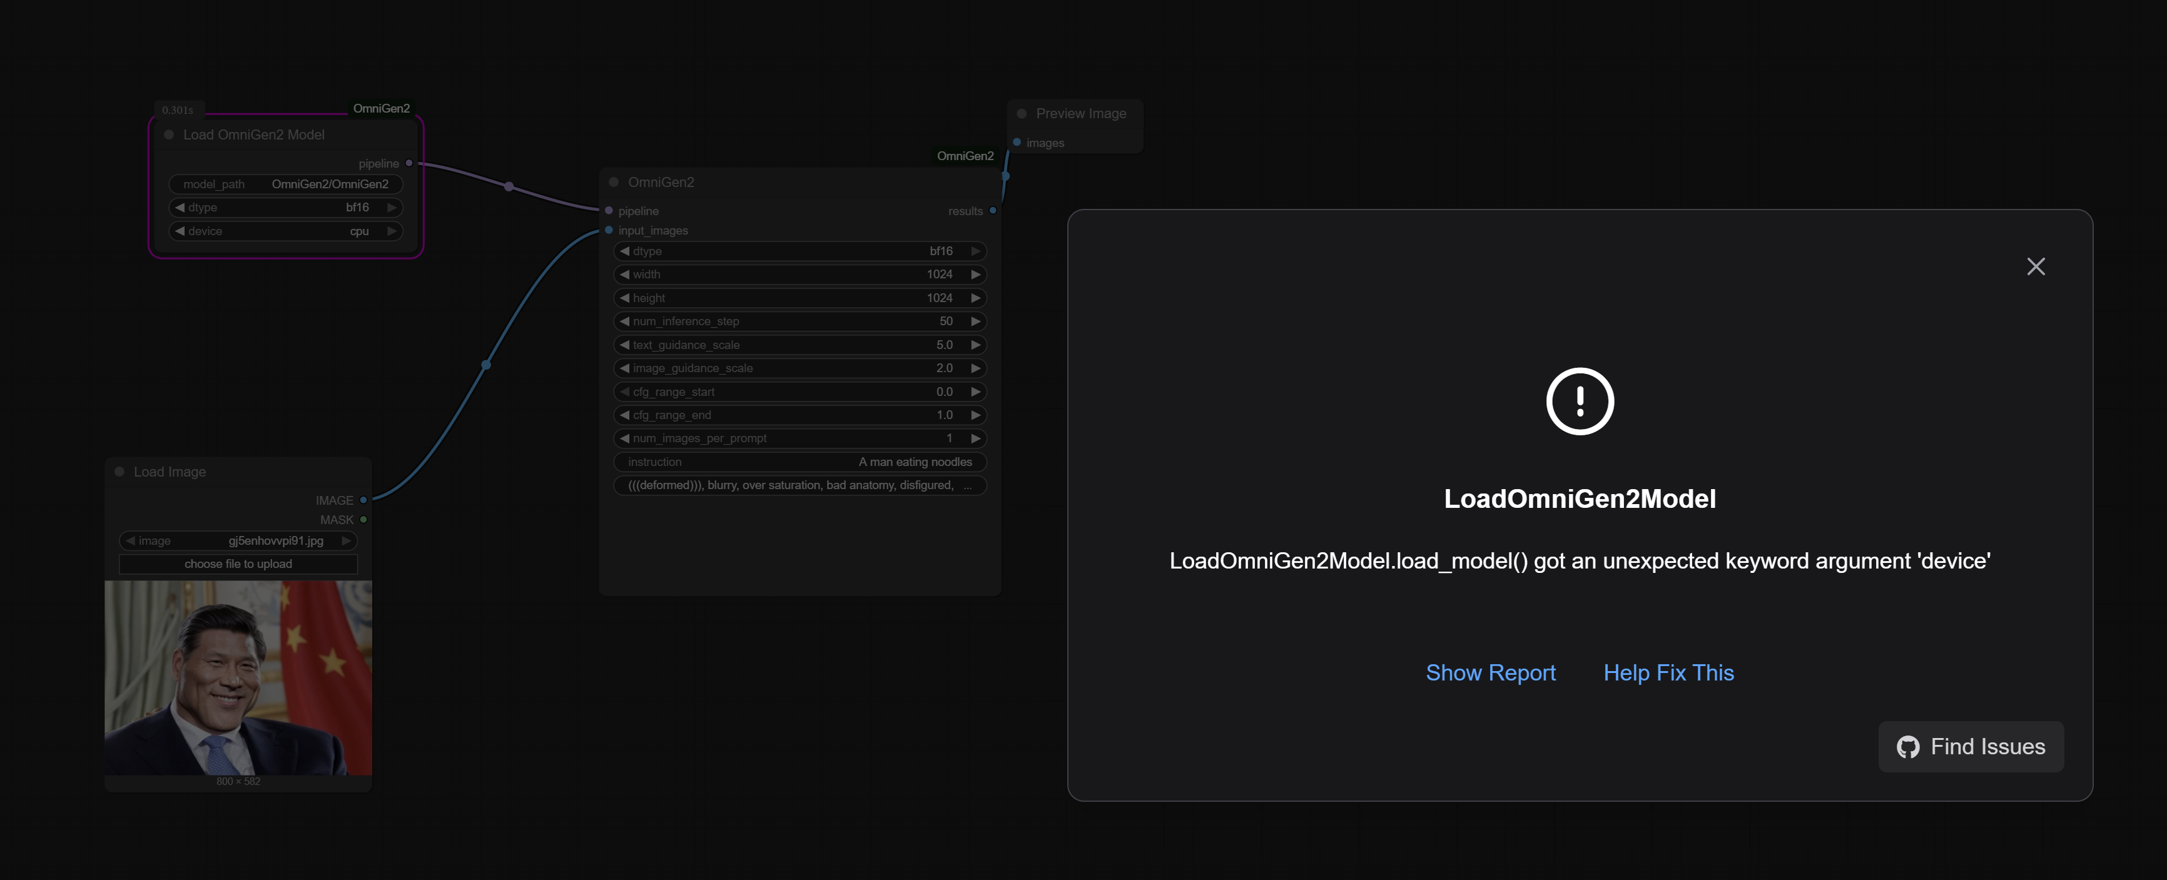Screen dimensions: 2167x880
Task: Click the input_images socket on OmniGen2 node
Action: 609,231
